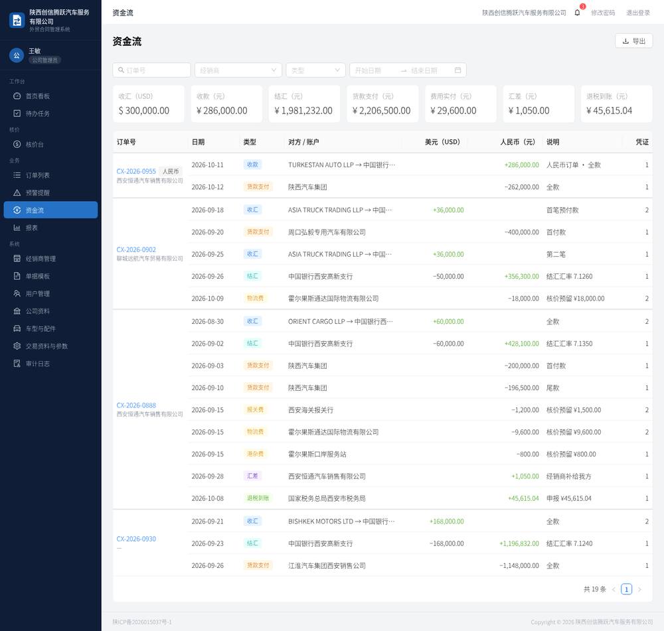Screen dimensions: 664x631
Task: Focus the 订单号 search field
Action: [x=151, y=70]
